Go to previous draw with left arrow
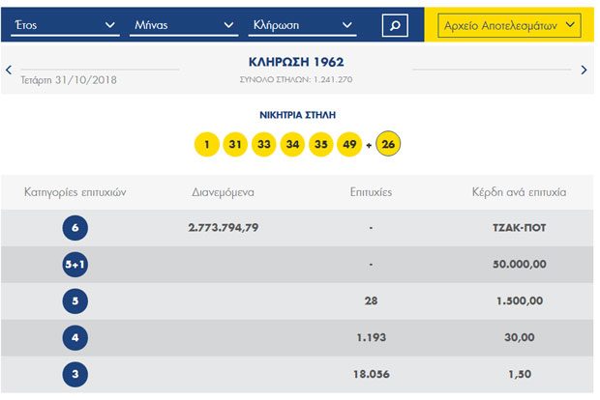Image resolution: width=600 pixels, height=400 pixels. click(9, 70)
